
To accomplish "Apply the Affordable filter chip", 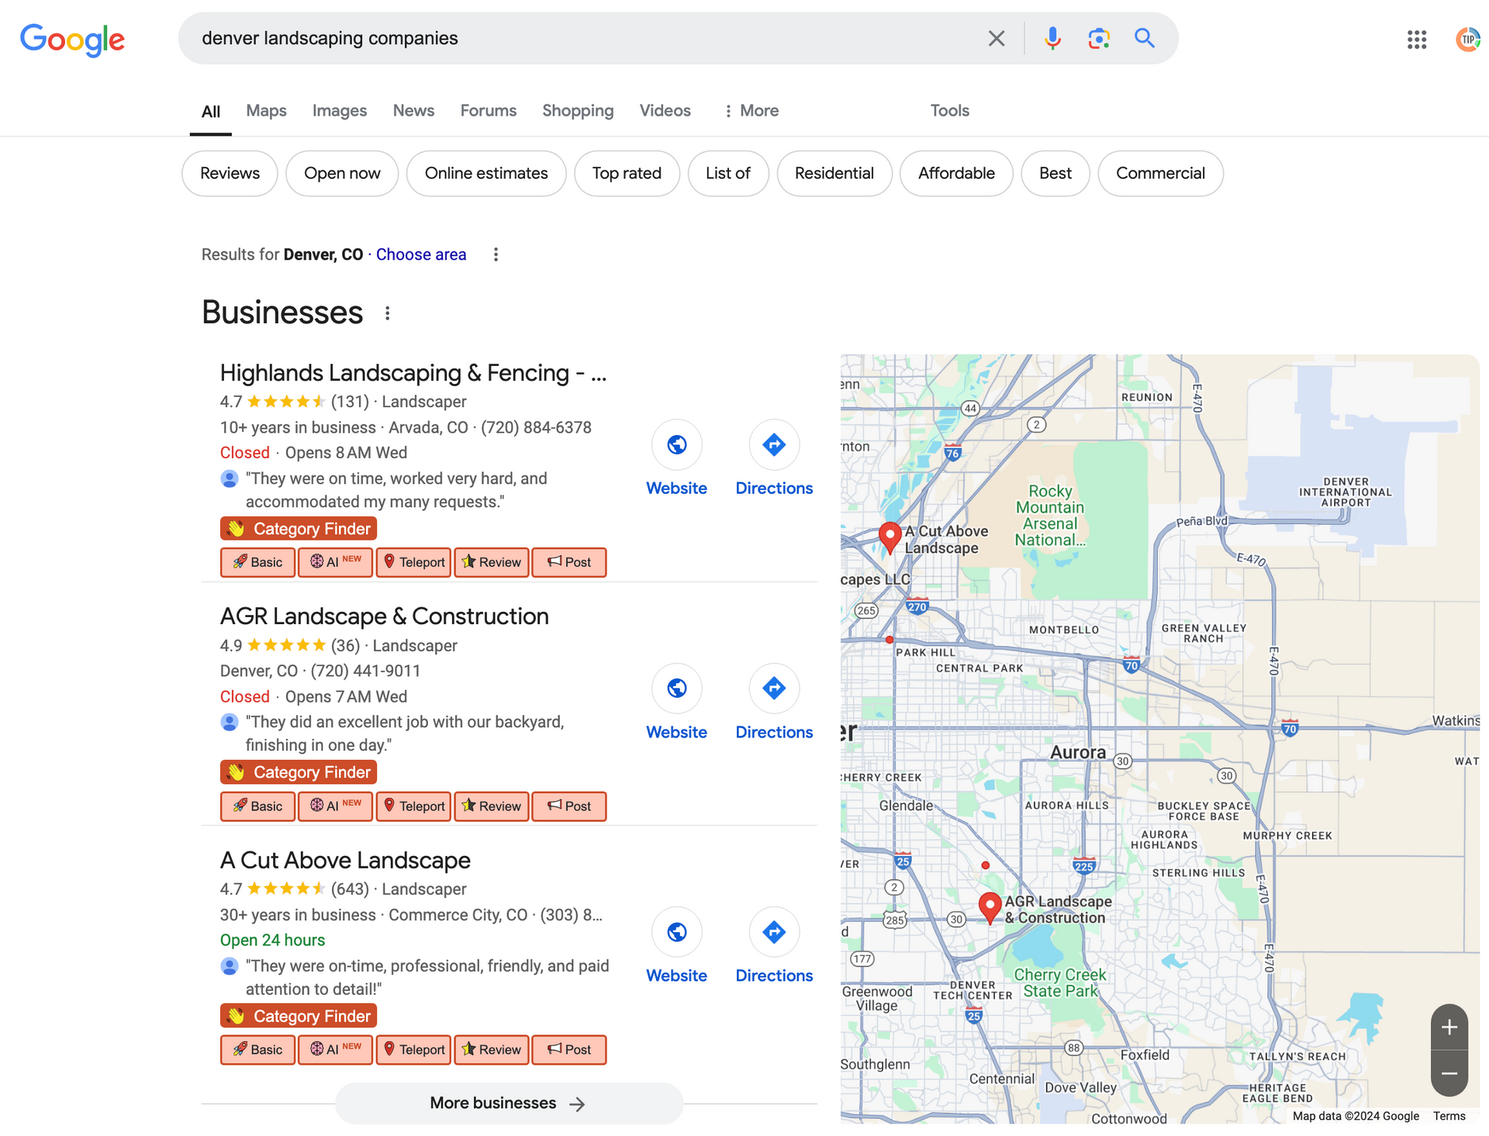I will (x=956, y=174).
